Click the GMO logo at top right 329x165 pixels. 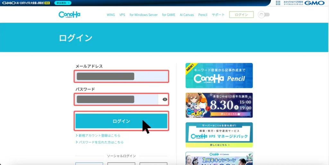coord(315,3)
